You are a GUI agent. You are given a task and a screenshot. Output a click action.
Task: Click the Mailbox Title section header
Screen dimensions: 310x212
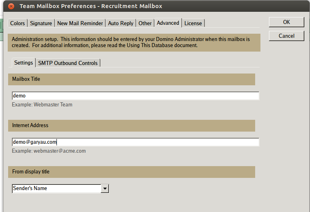click(132, 79)
